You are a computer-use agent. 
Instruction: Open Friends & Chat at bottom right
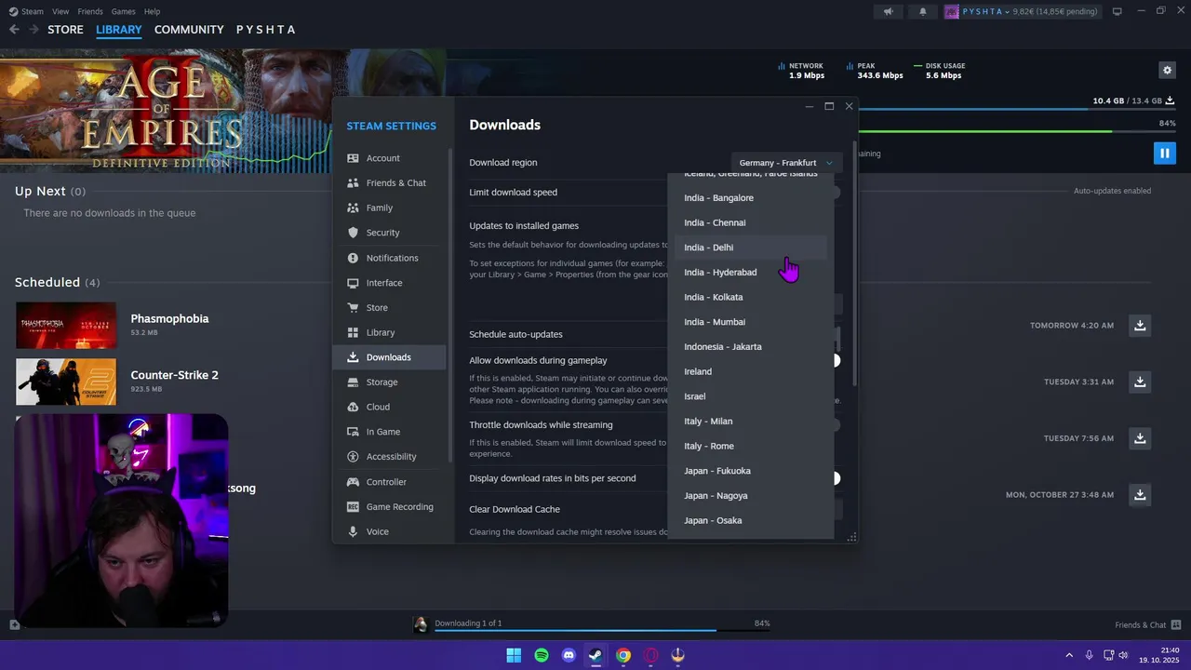click(x=1147, y=625)
